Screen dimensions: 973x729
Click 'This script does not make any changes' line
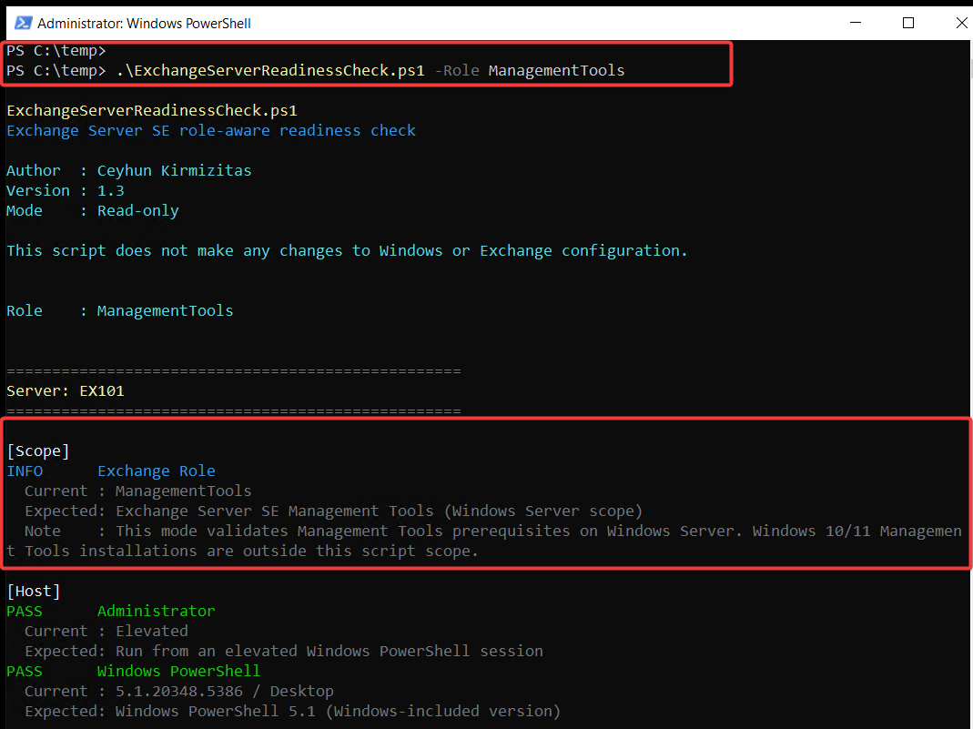(x=347, y=250)
